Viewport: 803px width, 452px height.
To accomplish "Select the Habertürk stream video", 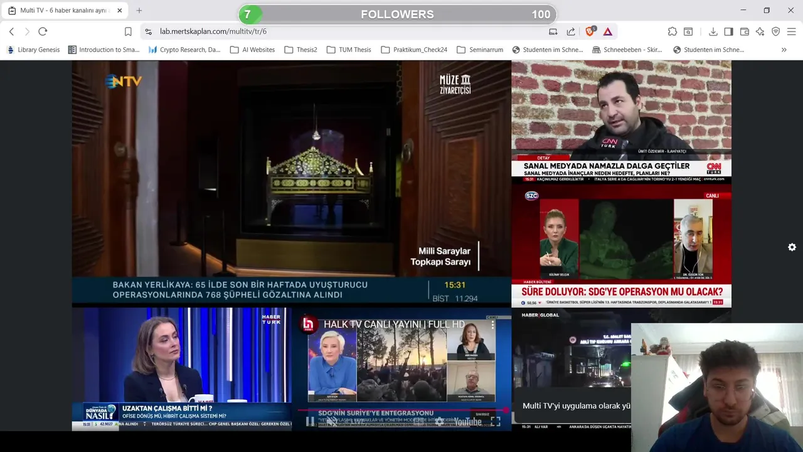I will click(181, 369).
